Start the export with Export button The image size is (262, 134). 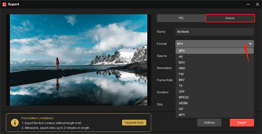pyautogui.click(x=242, y=123)
